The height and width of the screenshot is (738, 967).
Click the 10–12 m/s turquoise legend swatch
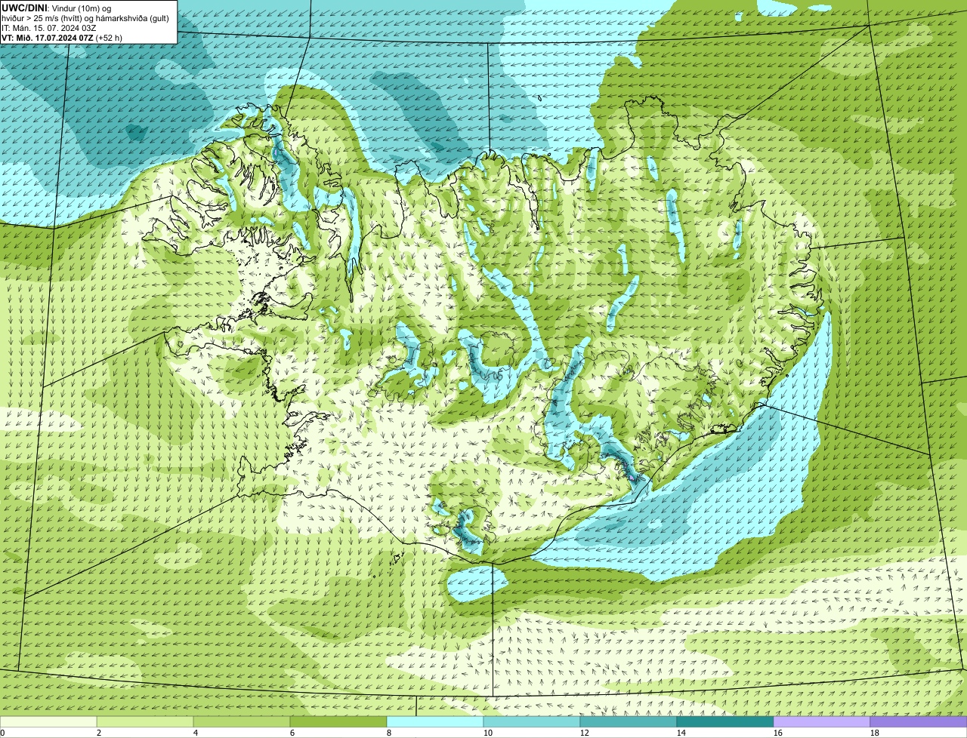pyautogui.click(x=532, y=722)
